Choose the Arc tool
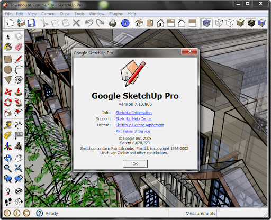Image resolution: width=271 pixels, height=220 pixels. 19,69
